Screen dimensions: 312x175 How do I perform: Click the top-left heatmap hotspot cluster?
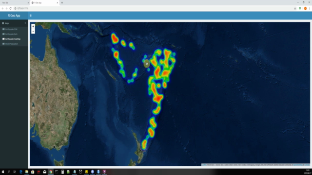(x=115, y=38)
